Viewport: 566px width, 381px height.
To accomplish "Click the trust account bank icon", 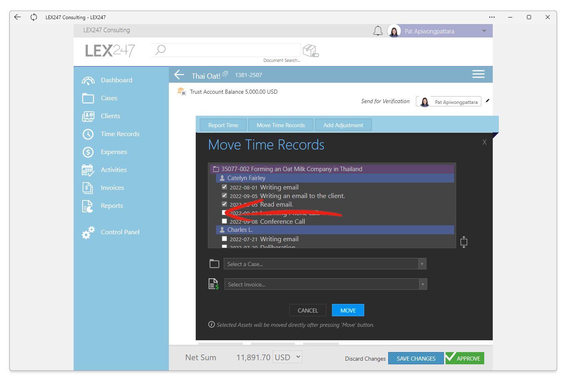I will coord(181,91).
